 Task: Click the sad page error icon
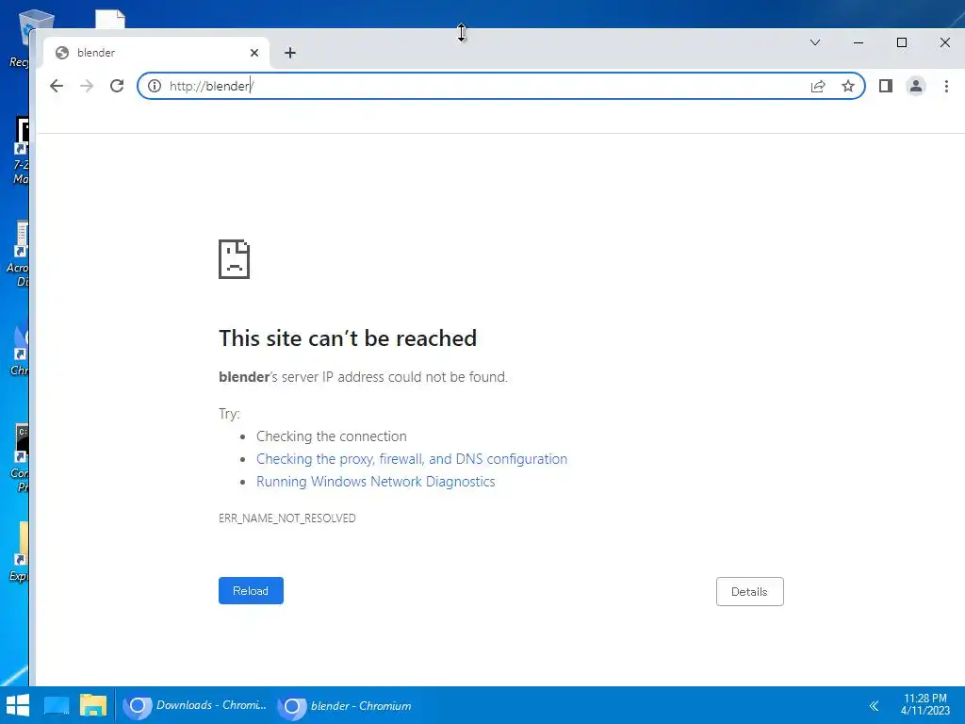coord(234,259)
